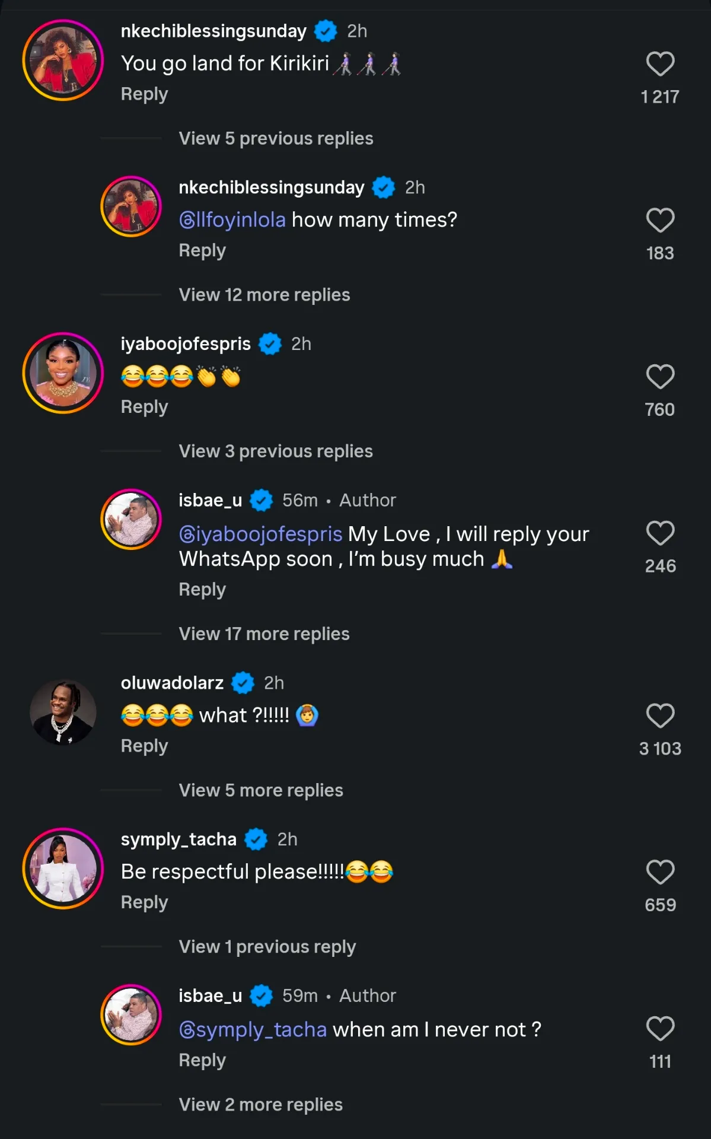The width and height of the screenshot is (711, 1139).
Task: Reply to symply_tacha's comment
Action: pos(144,902)
